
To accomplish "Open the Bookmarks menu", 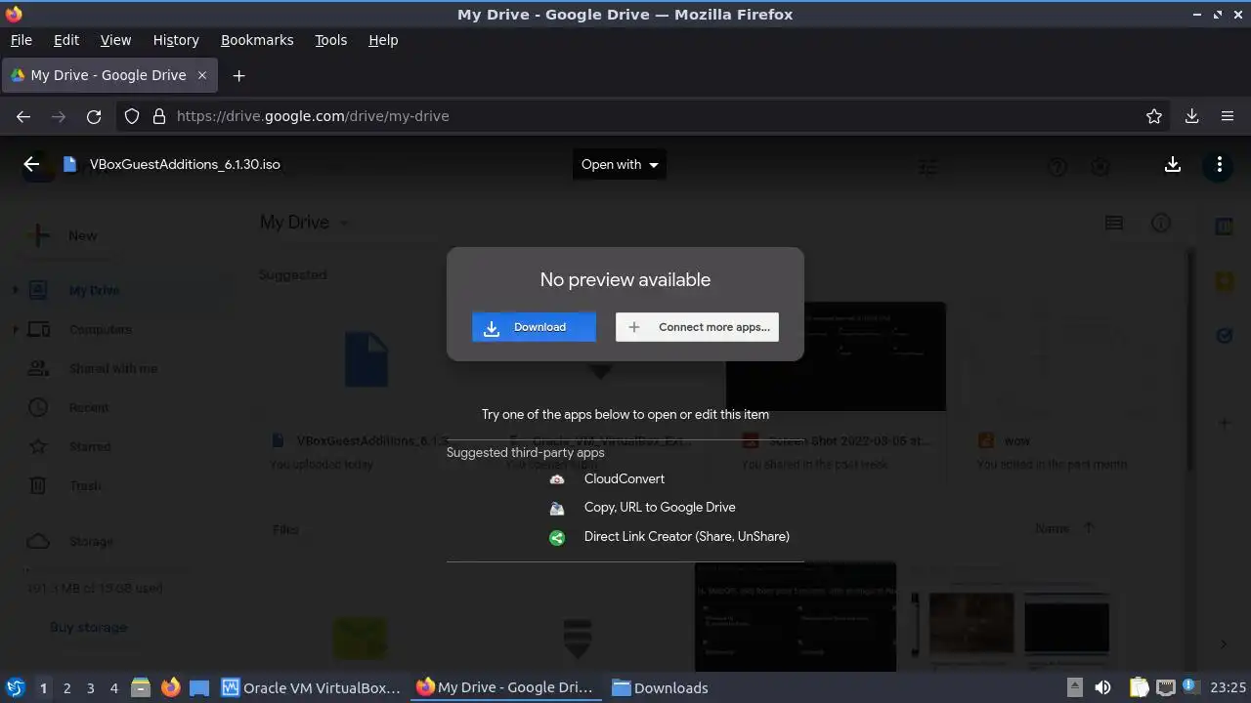I will (257, 40).
